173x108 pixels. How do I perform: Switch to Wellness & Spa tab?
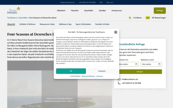(65, 24)
